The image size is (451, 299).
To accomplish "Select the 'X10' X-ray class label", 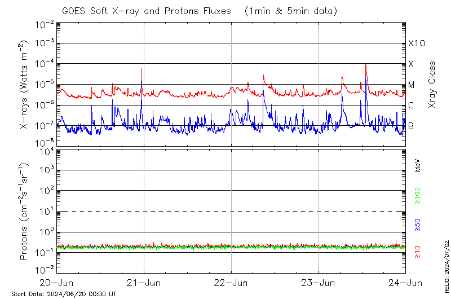I will tap(415, 43).
